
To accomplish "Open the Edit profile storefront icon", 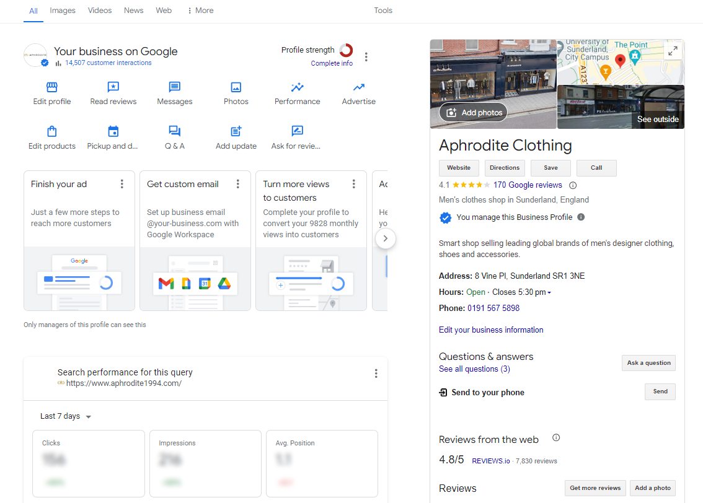I will 52,87.
